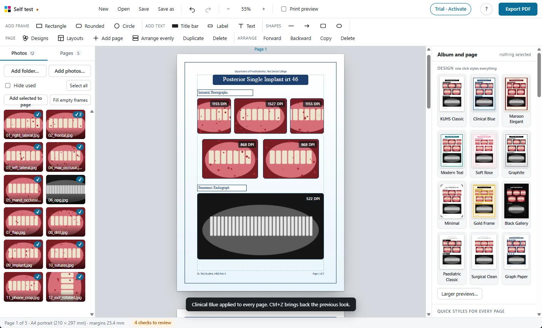Click the Export PDF button
Image resolution: width=542 pixels, height=328 pixels.
tap(518, 9)
